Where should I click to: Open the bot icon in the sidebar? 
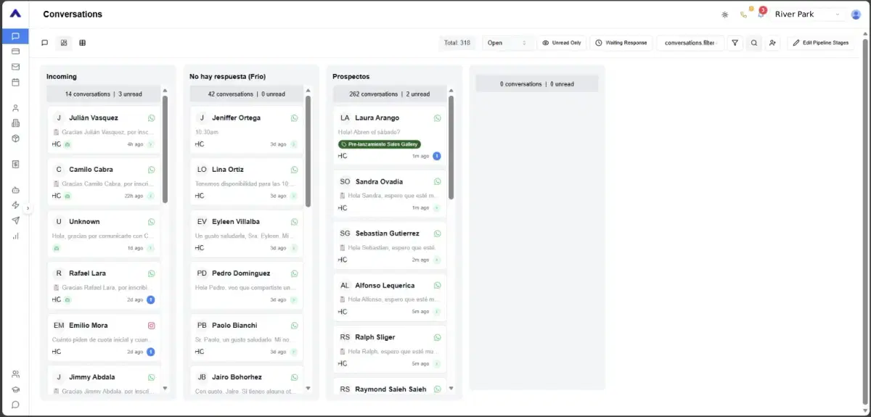tap(15, 190)
